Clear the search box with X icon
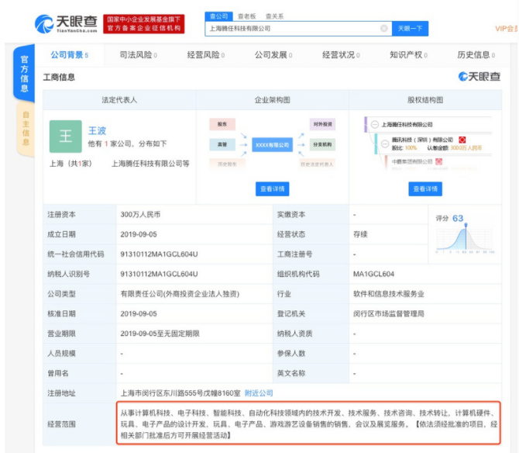This screenshot has width=519, height=453. (x=384, y=29)
